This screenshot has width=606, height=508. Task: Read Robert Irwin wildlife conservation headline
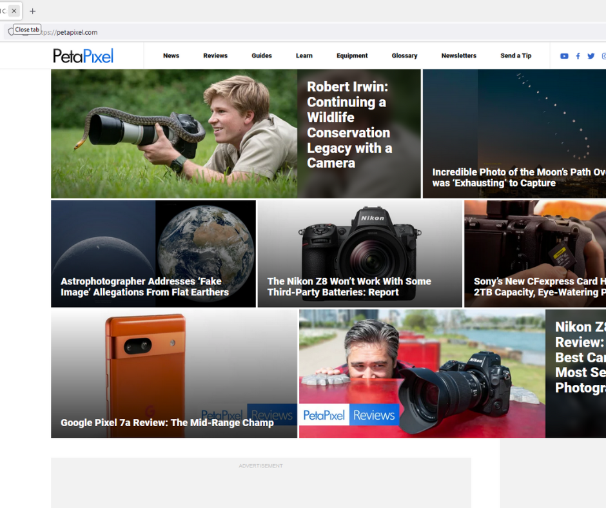pos(349,124)
